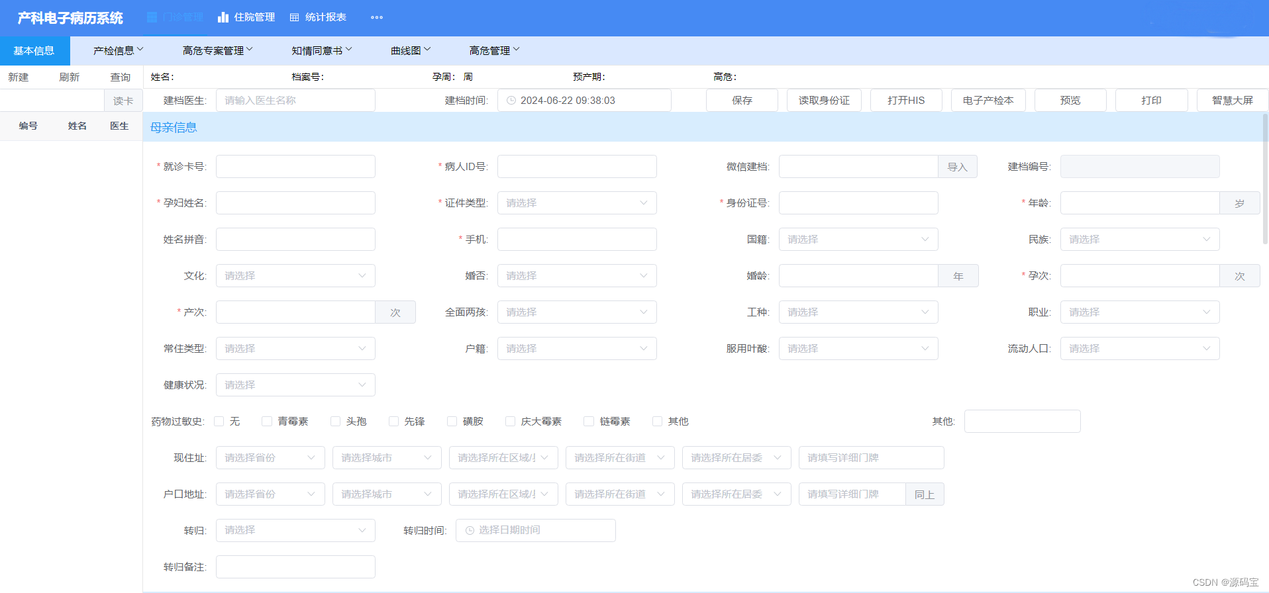
Task: Click 导入 next to 微信建档
Action: coord(958,167)
